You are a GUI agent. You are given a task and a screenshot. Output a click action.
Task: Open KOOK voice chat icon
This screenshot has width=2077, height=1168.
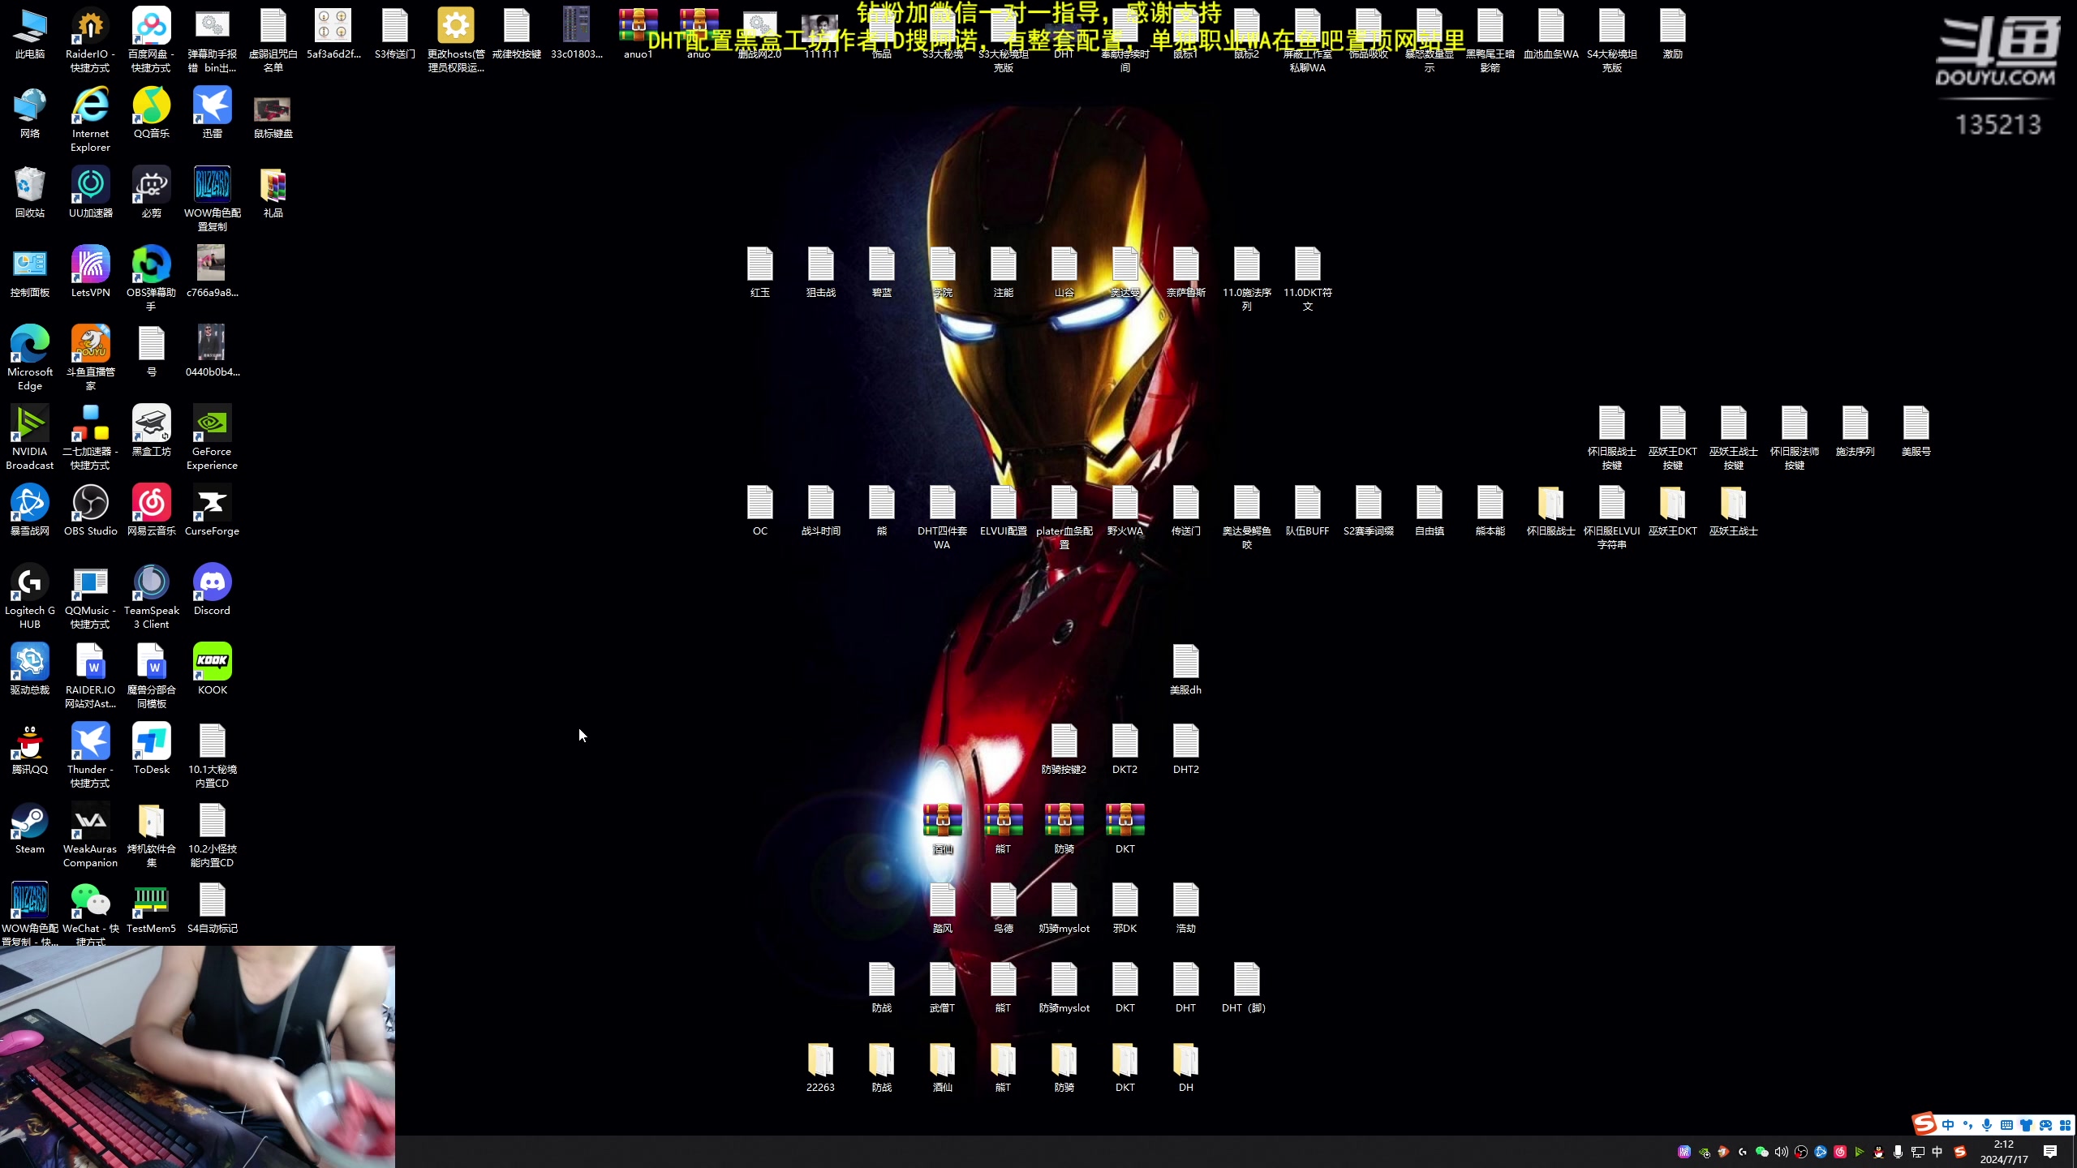213,670
